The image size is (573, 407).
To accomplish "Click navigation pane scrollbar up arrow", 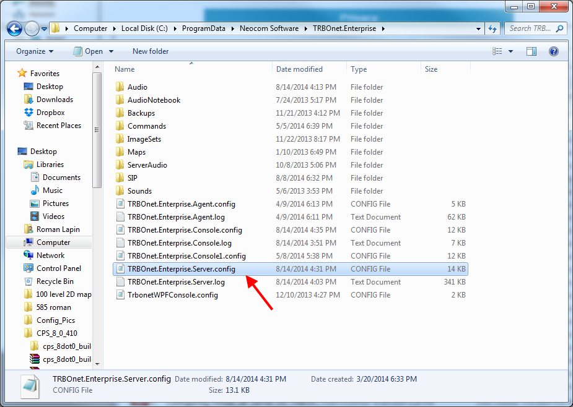I will (97, 67).
